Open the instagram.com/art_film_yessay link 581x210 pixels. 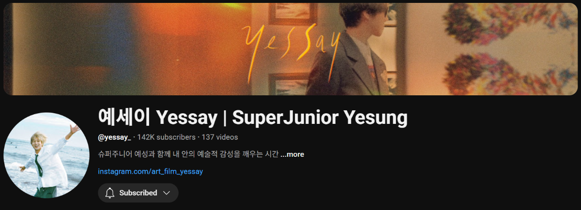coord(150,171)
